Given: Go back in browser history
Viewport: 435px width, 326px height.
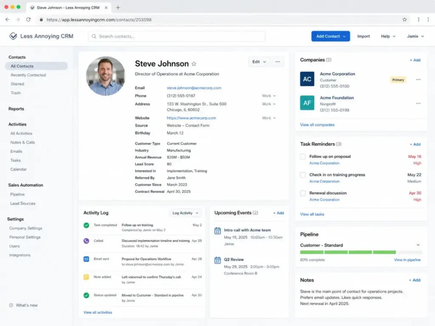Looking at the screenshot, I should [8, 20].
